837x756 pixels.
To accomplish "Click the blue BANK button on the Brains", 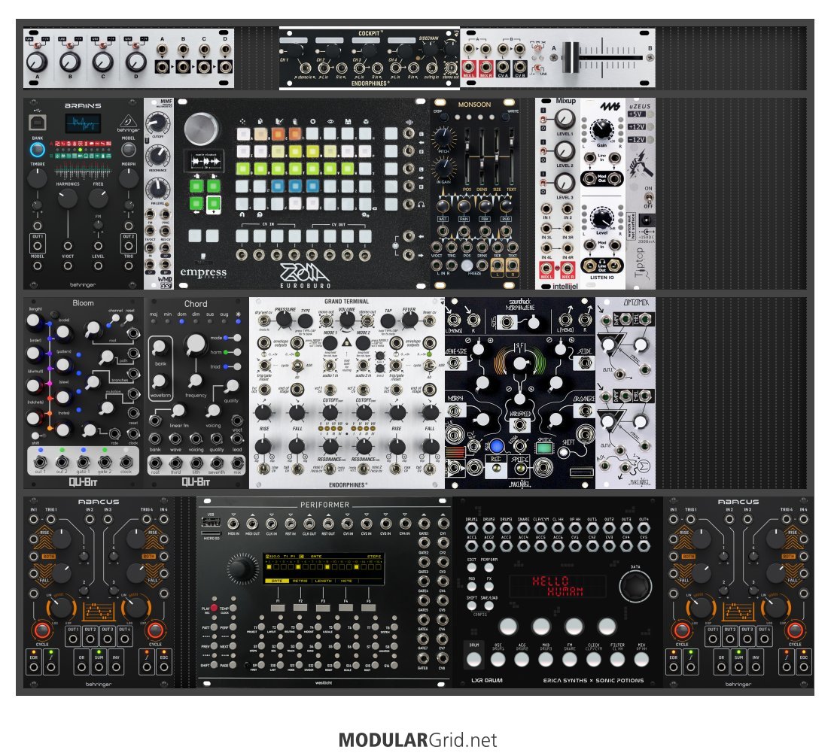I will click(38, 150).
